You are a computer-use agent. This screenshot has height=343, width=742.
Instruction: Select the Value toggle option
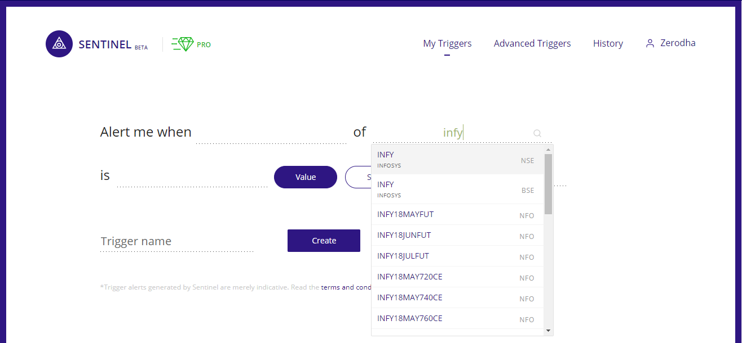(305, 177)
